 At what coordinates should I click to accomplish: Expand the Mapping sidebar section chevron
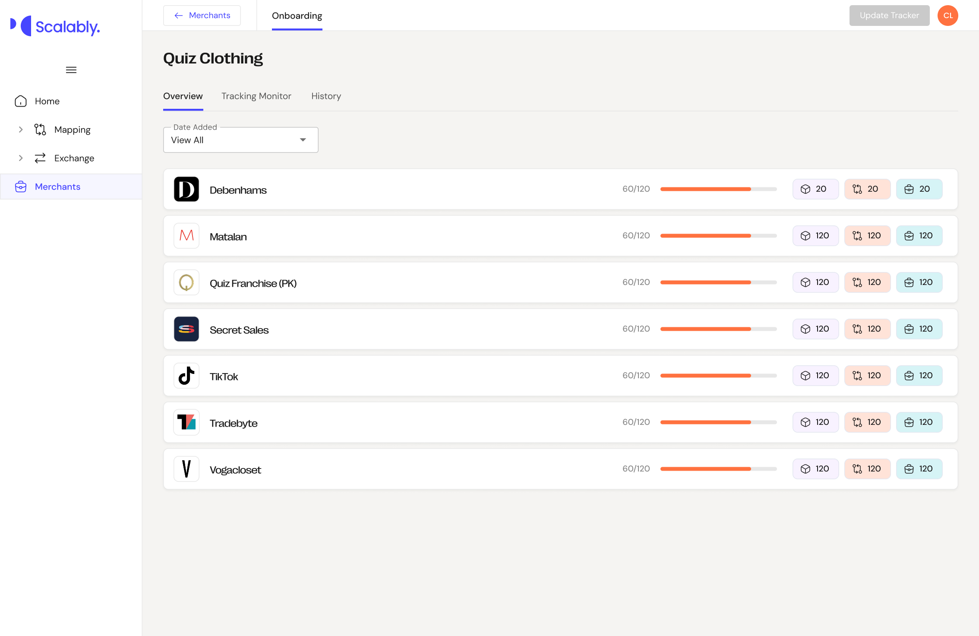[x=21, y=130]
